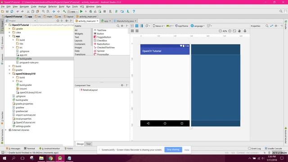Click the design surface blueprint view icon

tap(137, 26)
